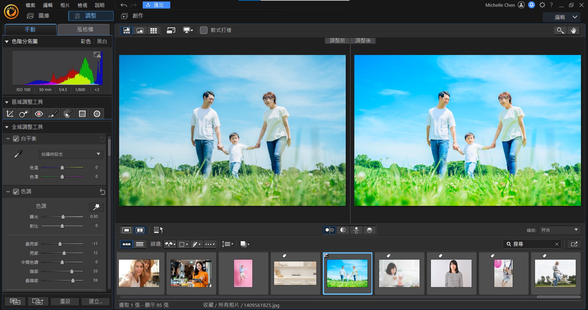Open the 檢視 menu
588x310 pixels.
[x=82, y=5]
